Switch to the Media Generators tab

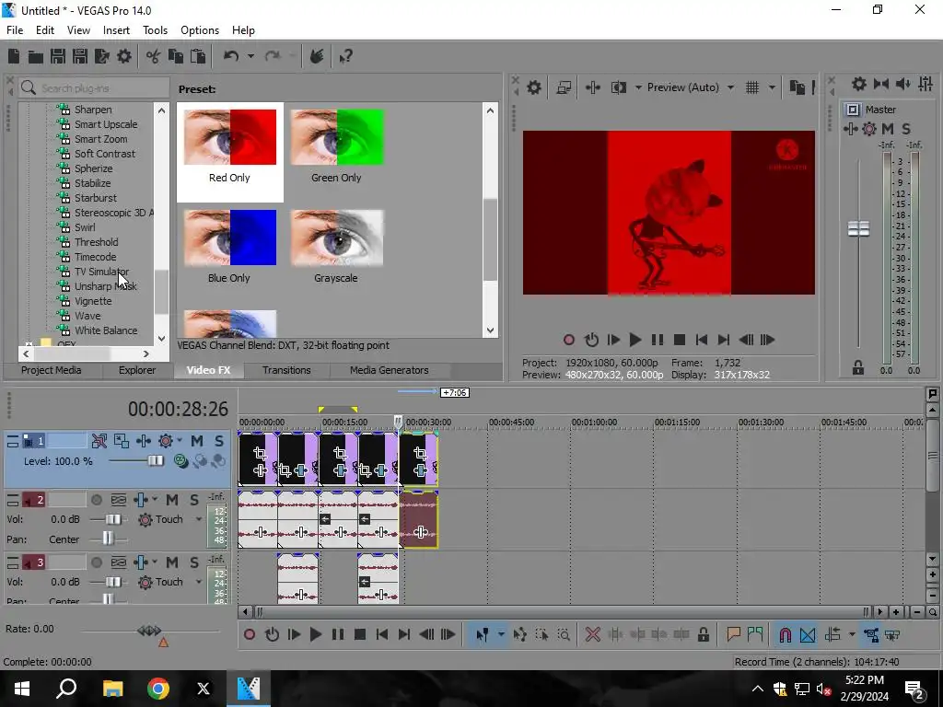390,370
